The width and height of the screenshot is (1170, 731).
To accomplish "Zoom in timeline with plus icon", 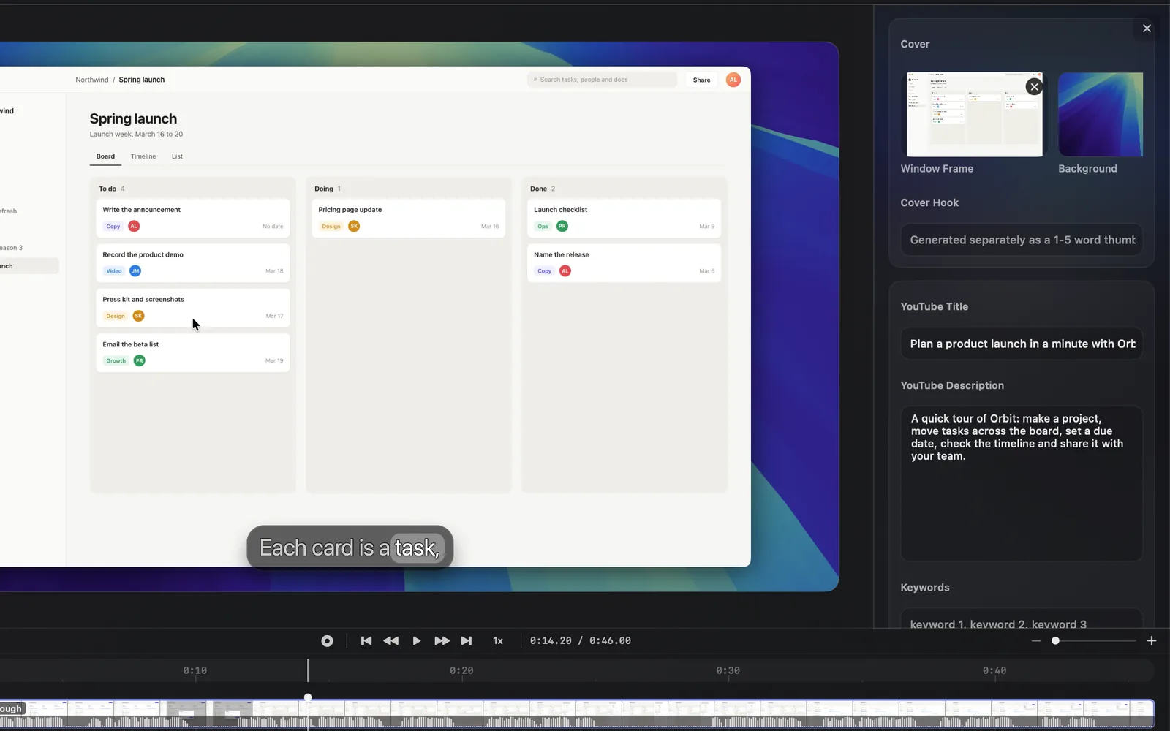I will click(1152, 641).
